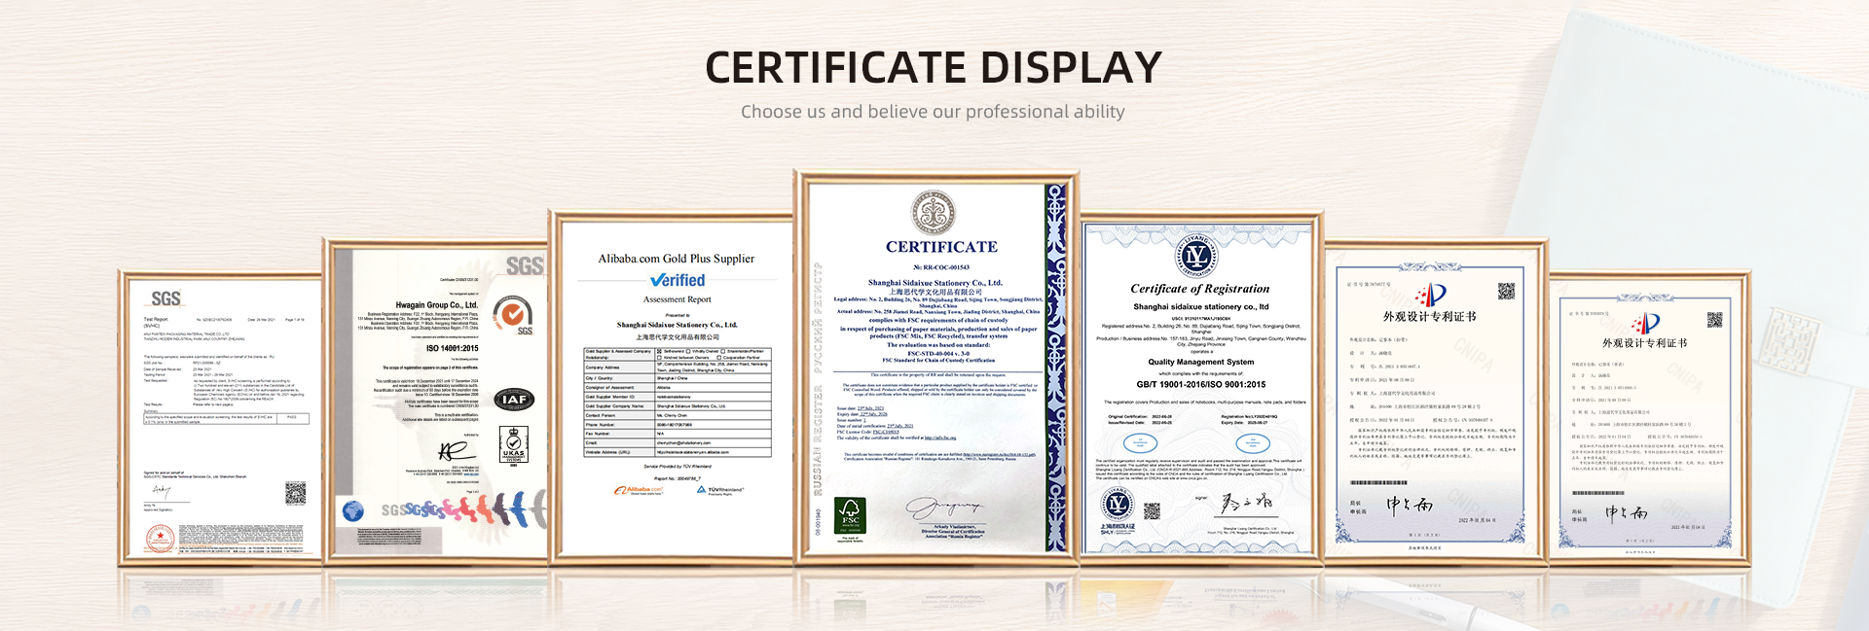The width and height of the screenshot is (1869, 631).
Task: Open the Certificate of Registration frame
Action: point(1199,388)
